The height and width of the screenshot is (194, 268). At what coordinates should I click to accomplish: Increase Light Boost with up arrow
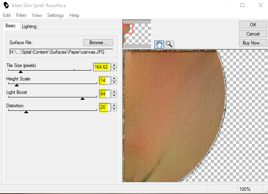point(114,92)
